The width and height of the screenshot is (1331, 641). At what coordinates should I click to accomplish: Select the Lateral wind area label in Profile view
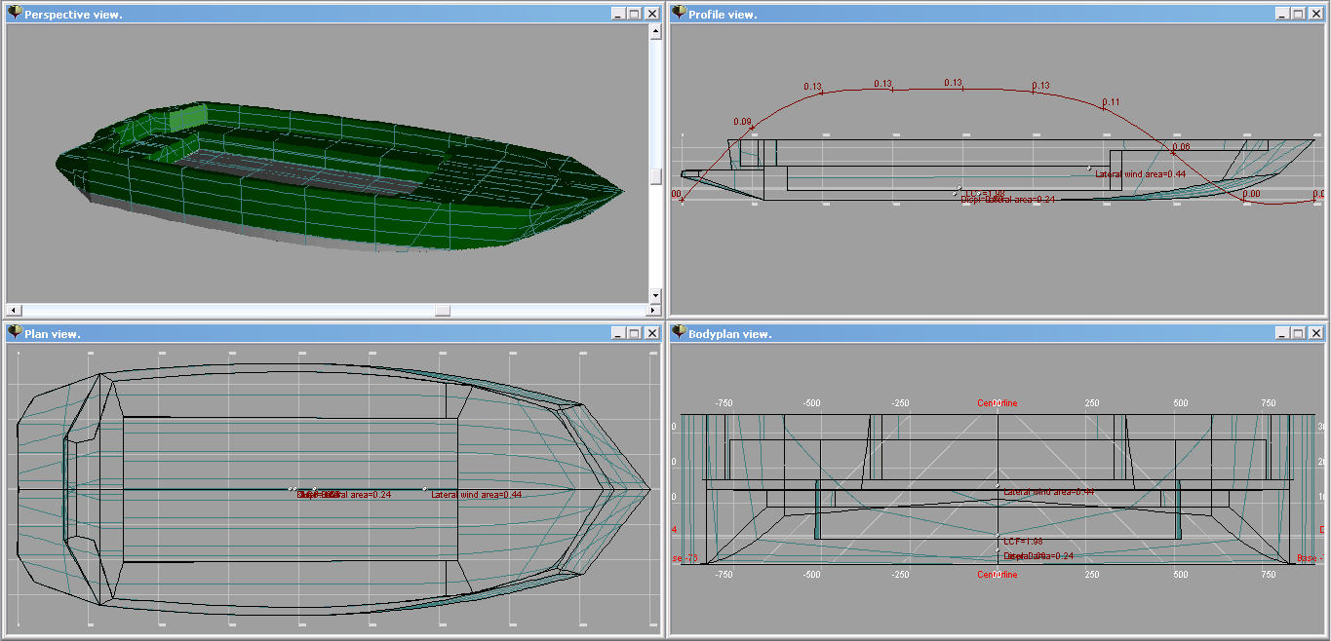1140,174
